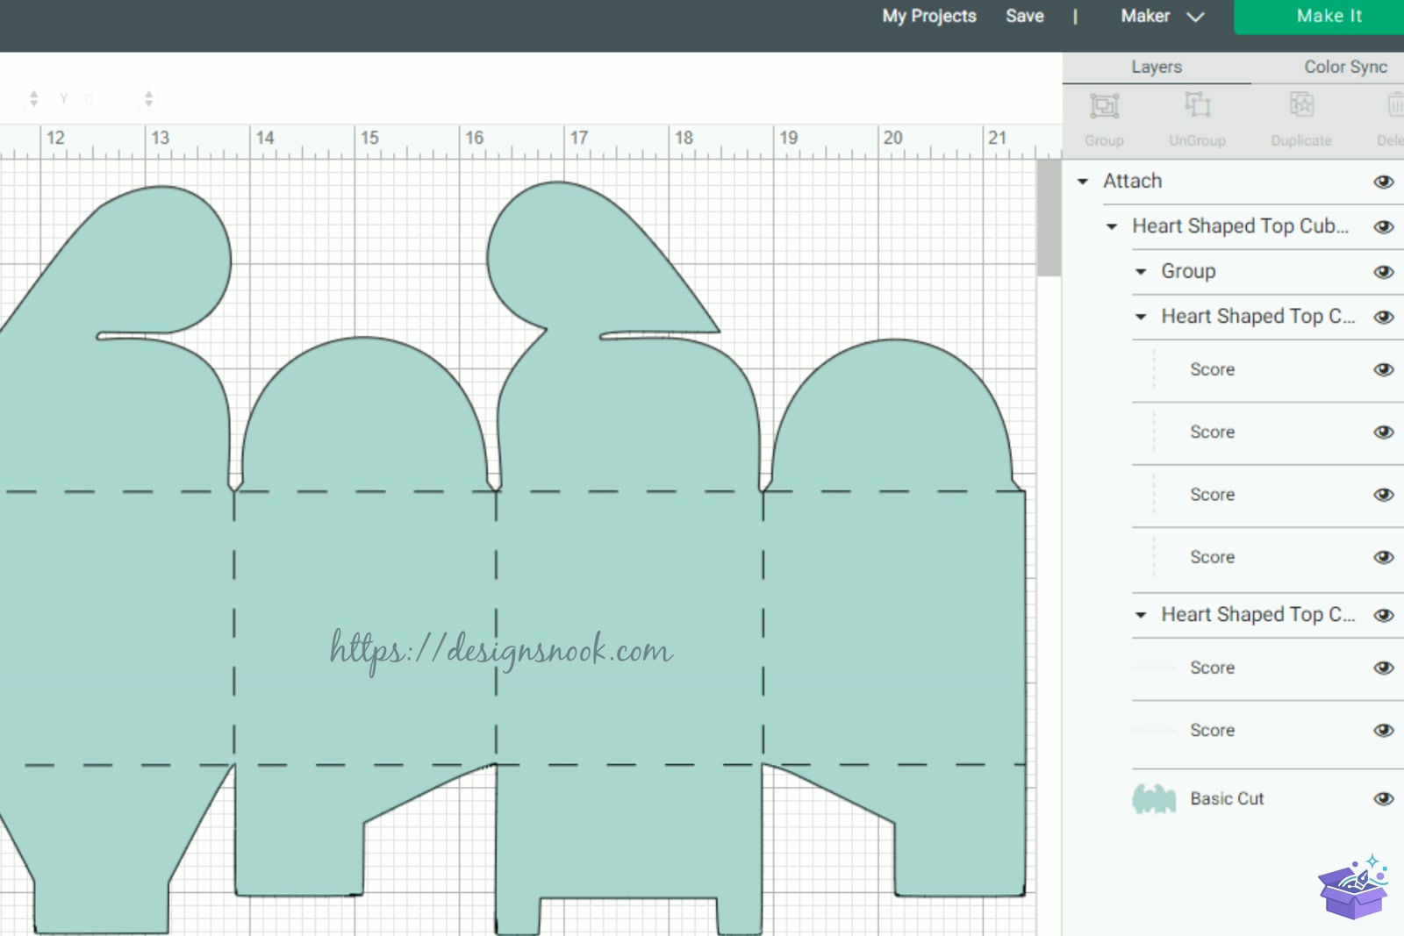Switch to the Color Sync tab
Viewport: 1404px width, 936px height.
tap(1345, 67)
